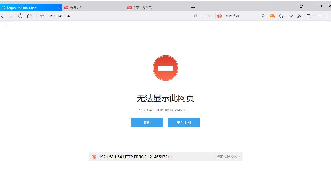This screenshot has height=179, width=331.
Task: Click the 安全上网 button
Action: pos(184,122)
